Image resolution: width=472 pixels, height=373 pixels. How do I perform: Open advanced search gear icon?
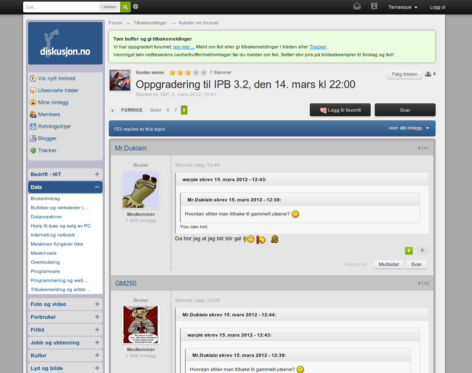pos(136,7)
